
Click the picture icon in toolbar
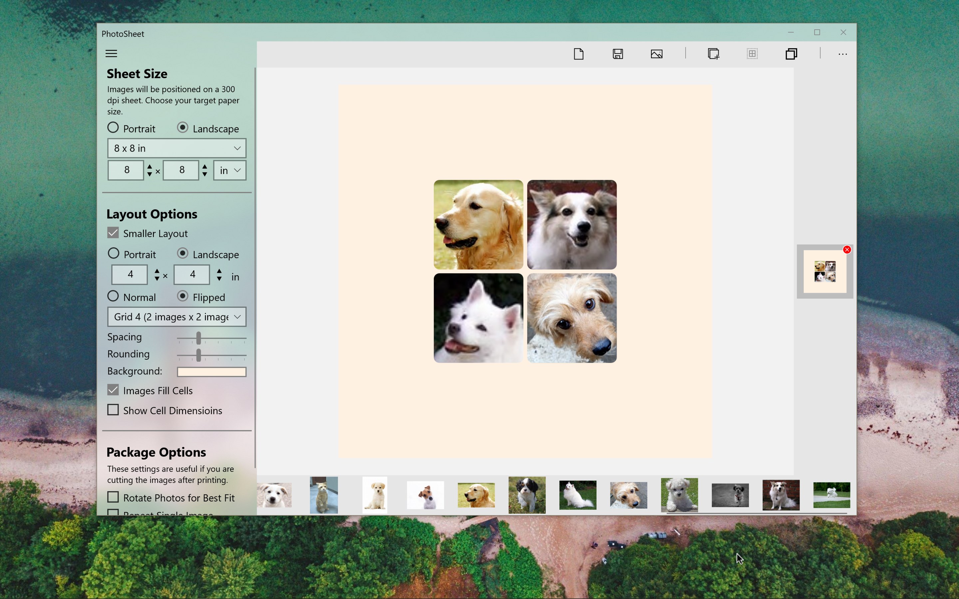[657, 54]
